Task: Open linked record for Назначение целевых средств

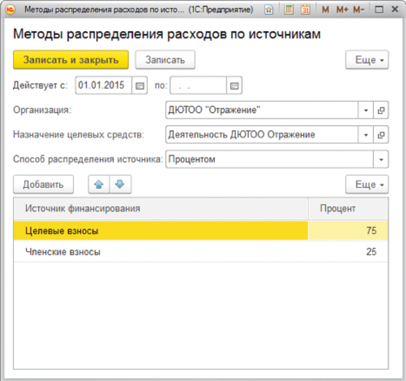Action: point(381,135)
